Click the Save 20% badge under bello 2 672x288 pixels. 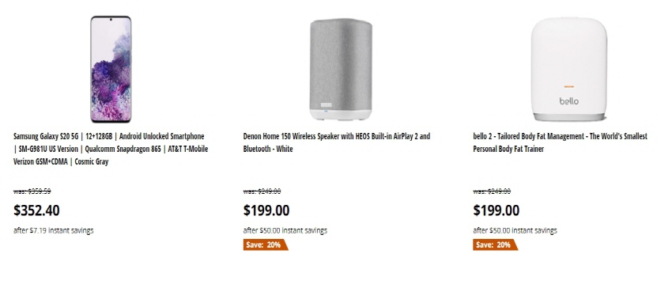click(x=495, y=244)
